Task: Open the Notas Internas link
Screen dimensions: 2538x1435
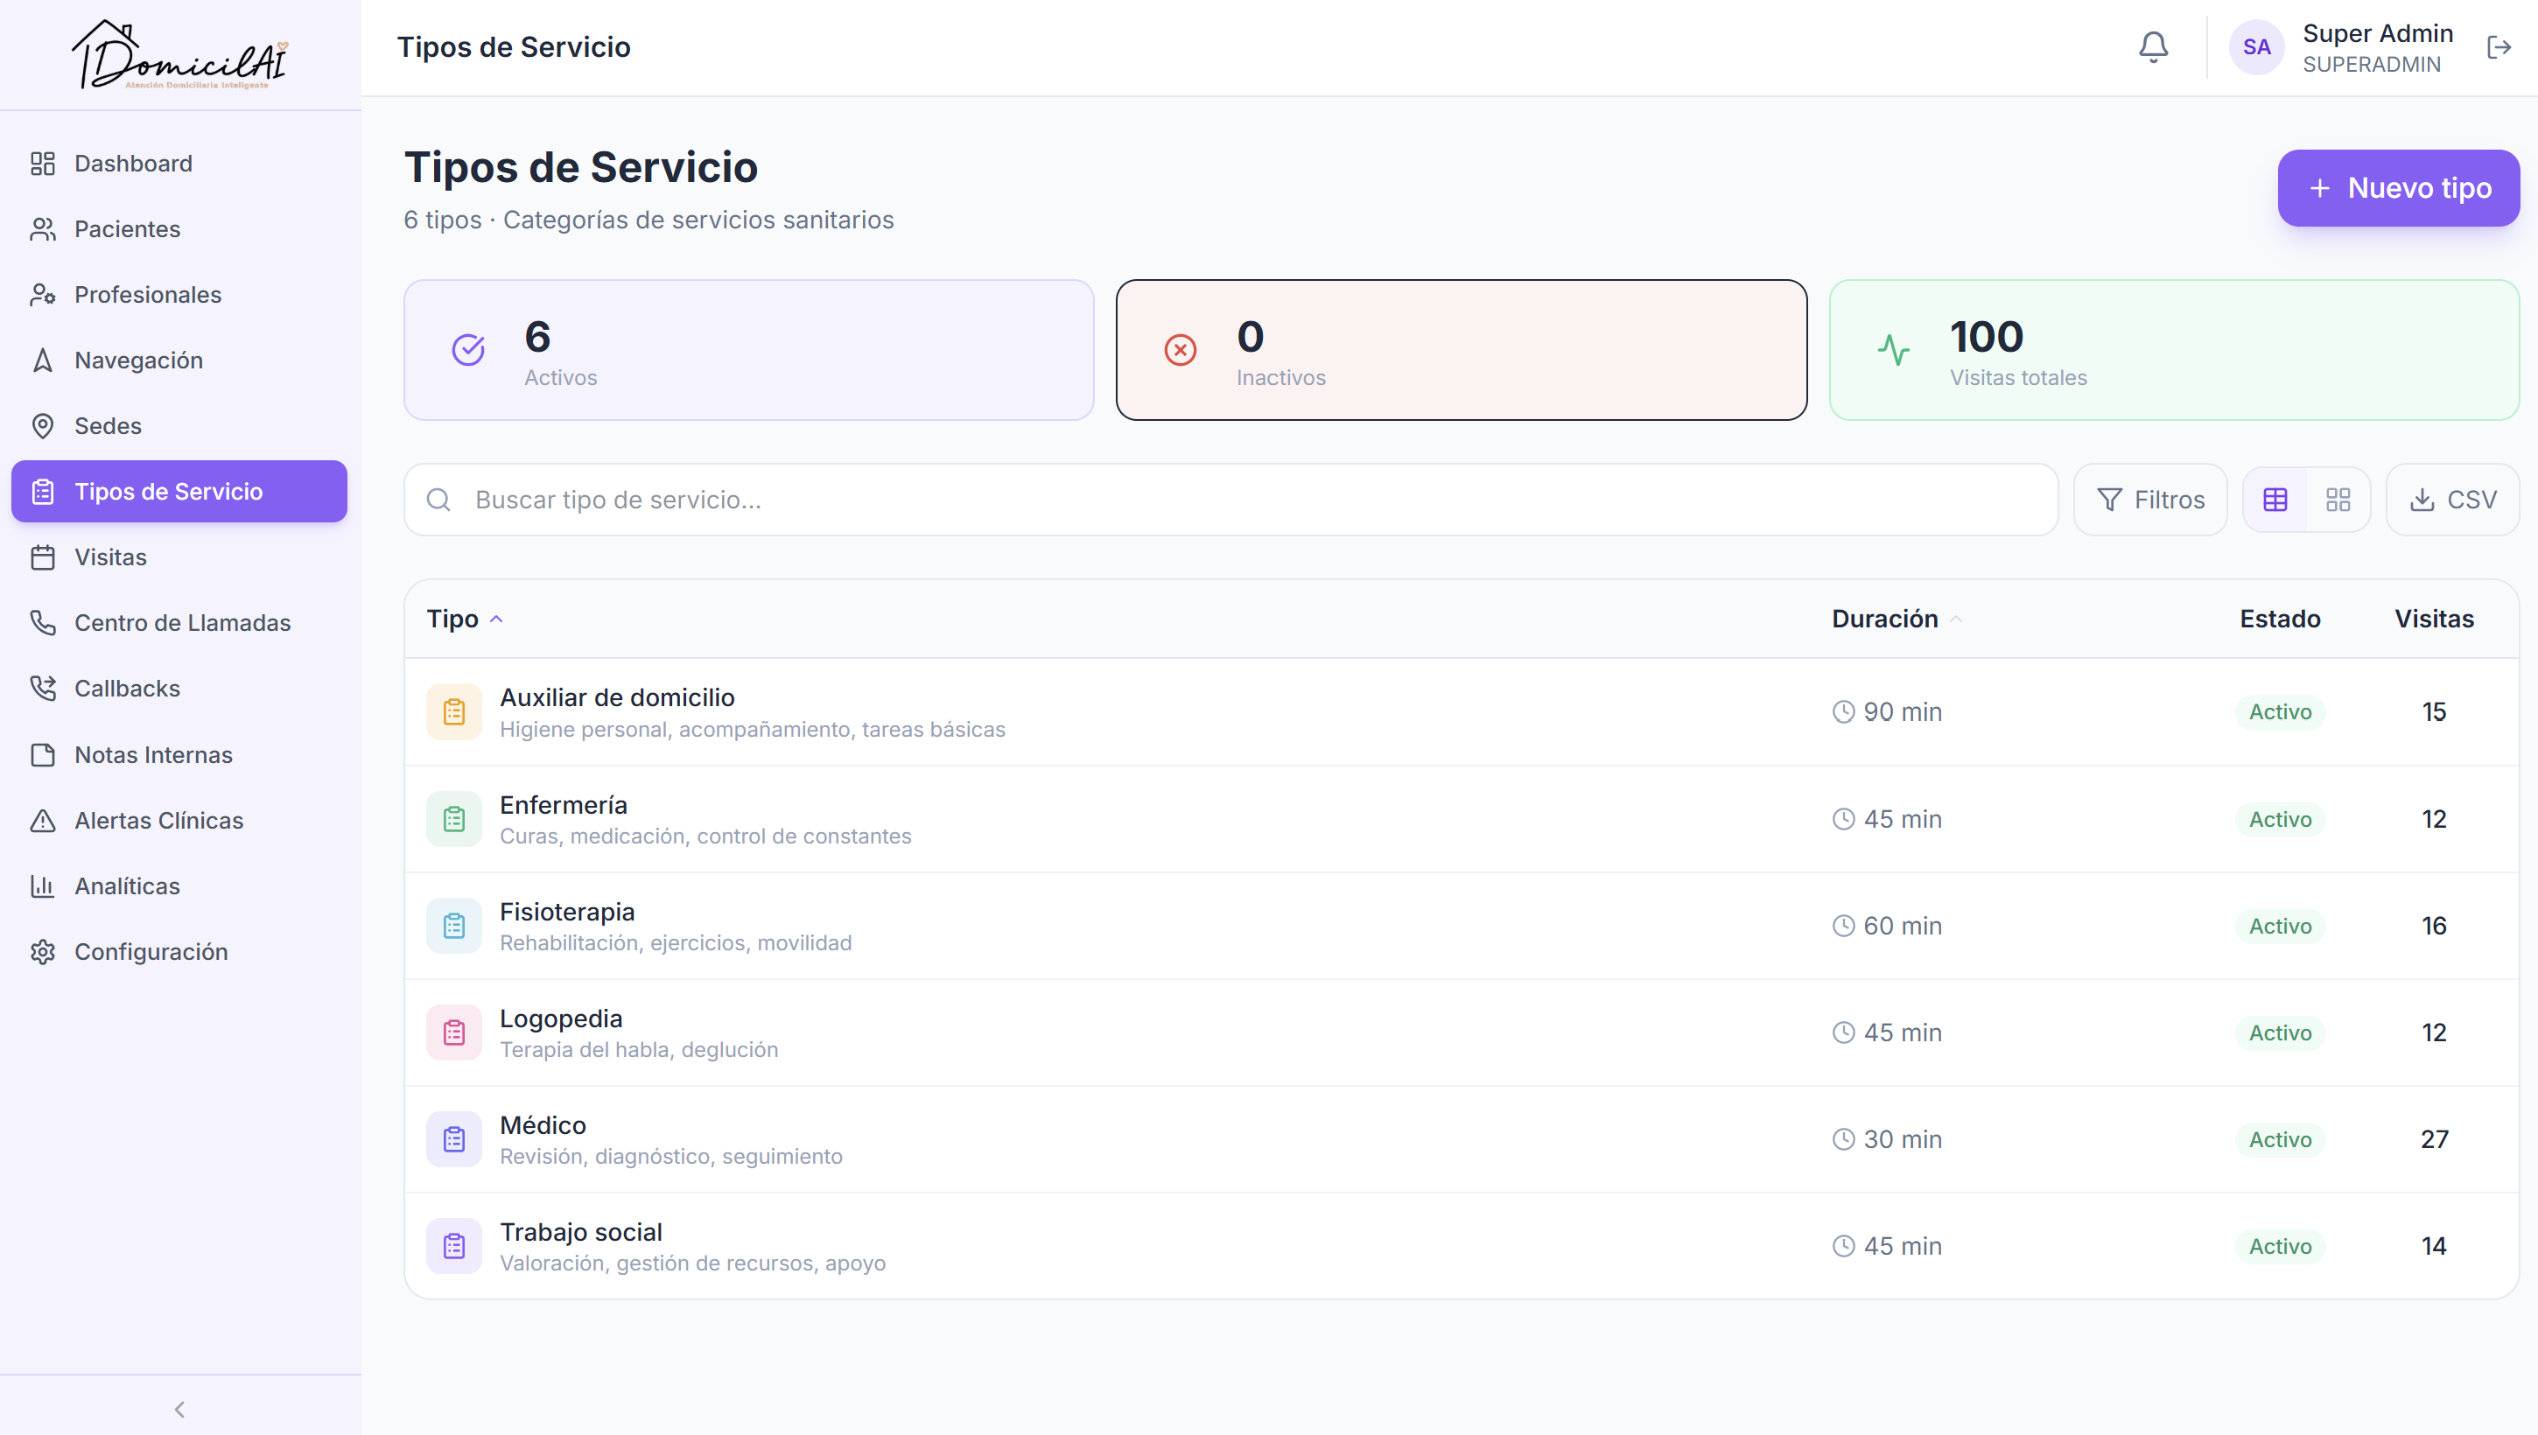Action: [179, 755]
